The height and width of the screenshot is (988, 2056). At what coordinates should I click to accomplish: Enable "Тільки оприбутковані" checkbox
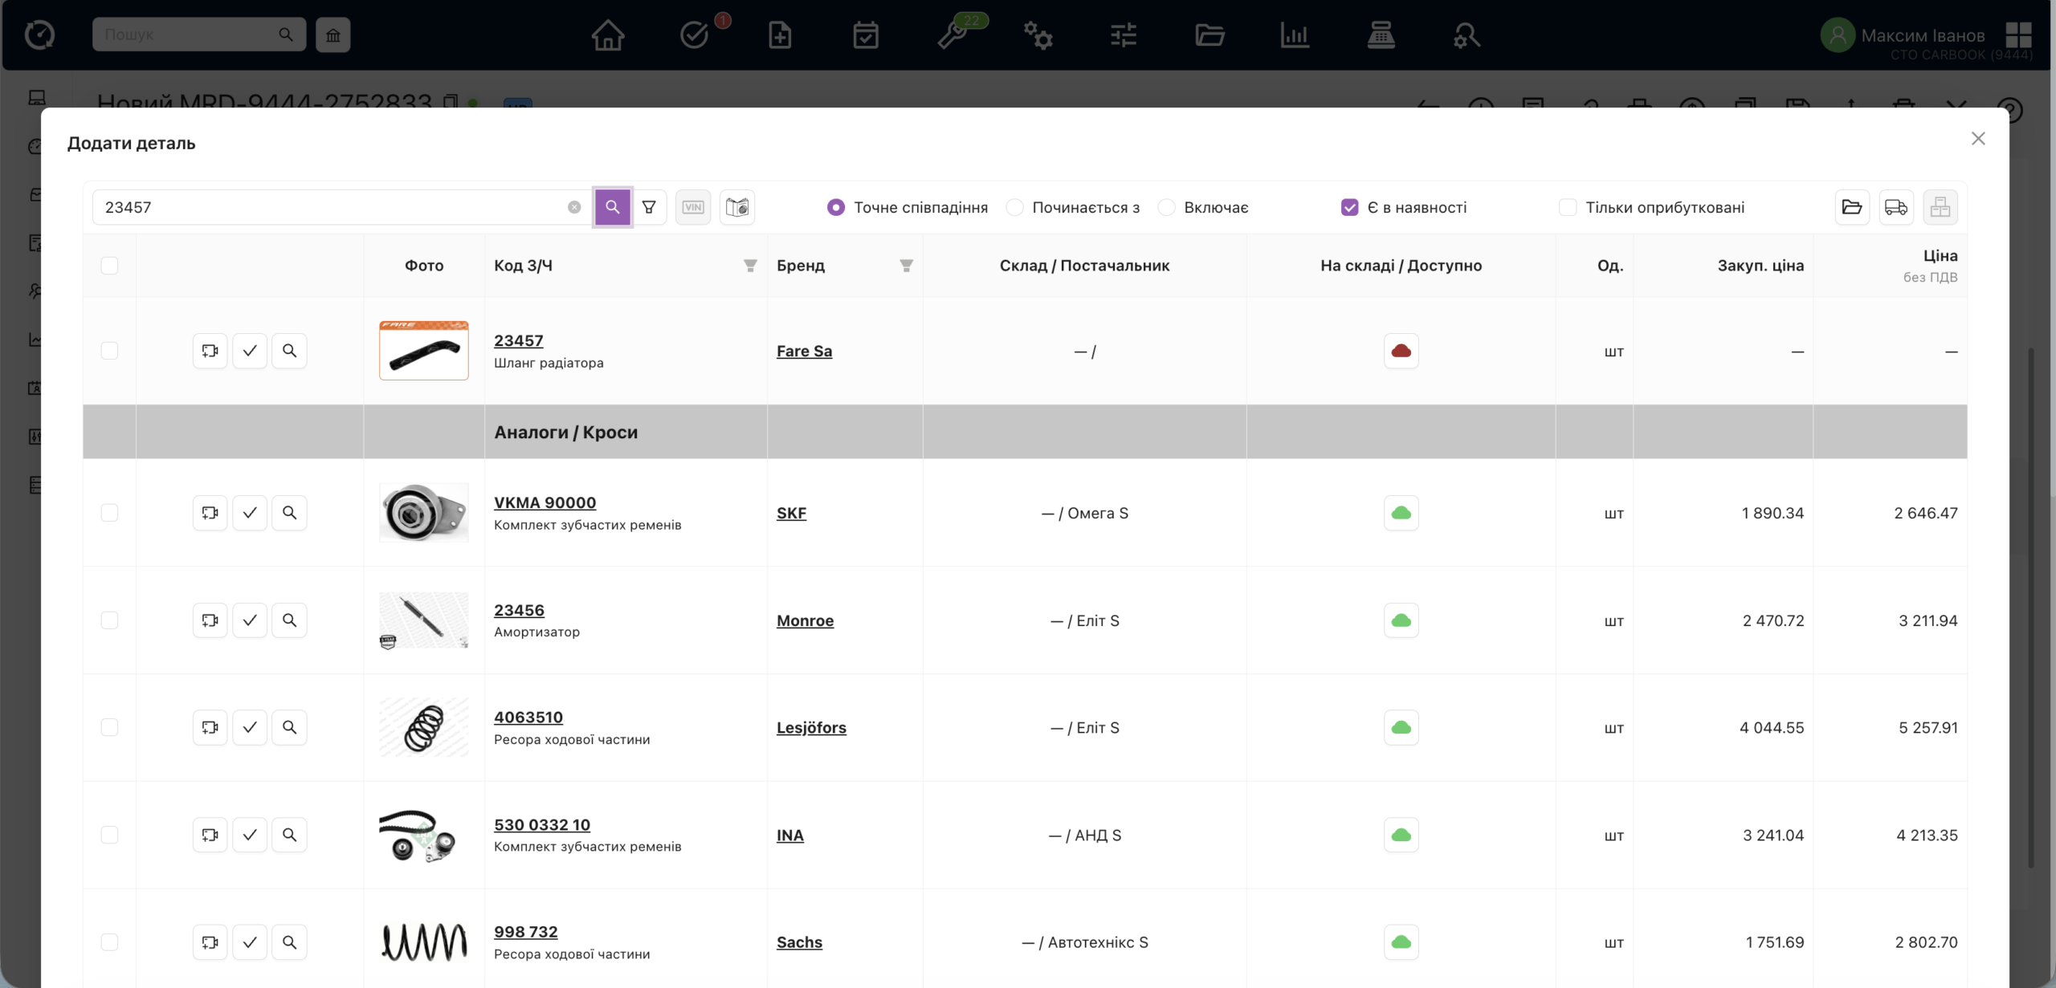tap(1567, 207)
